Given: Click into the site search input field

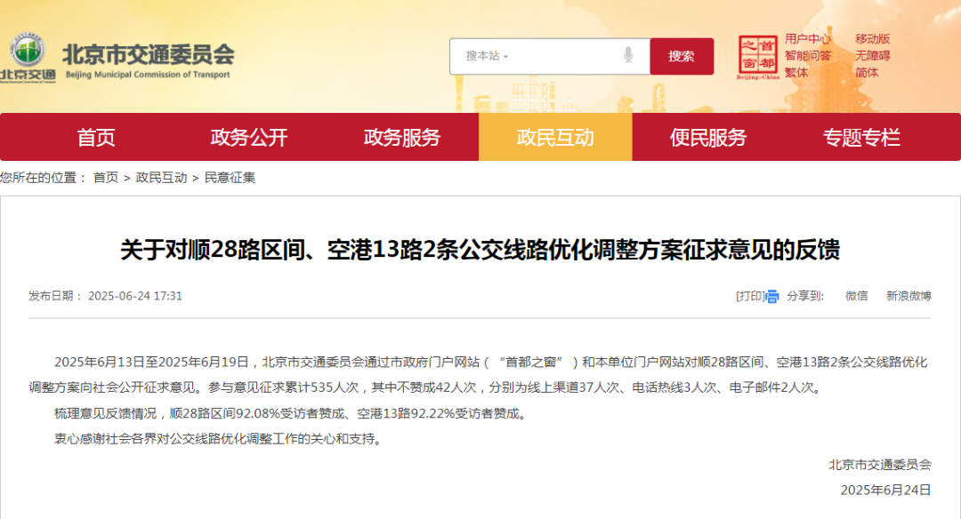Looking at the screenshot, I should coord(550,56).
